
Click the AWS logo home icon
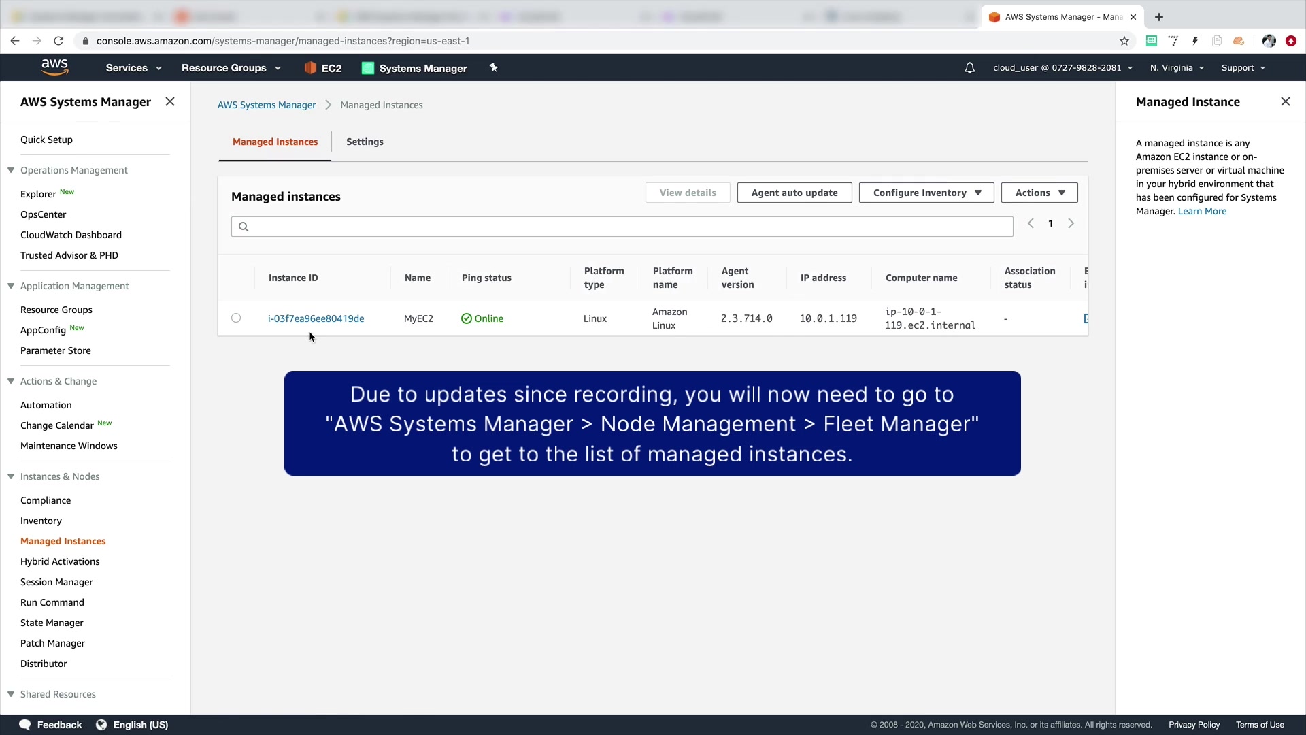pyautogui.click(x=54, y=67)
